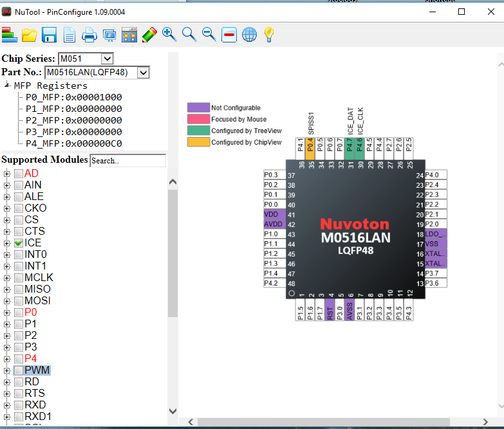The height and width of the screenshot is (429, 504).
Task: Click the green pencil edit icon
Action: (149, 35)
